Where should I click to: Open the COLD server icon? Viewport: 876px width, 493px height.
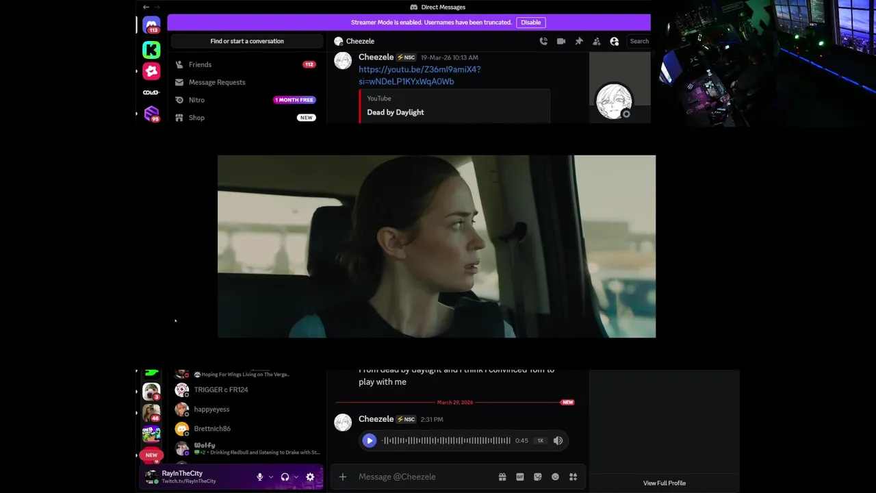click(x=151, y=92)
